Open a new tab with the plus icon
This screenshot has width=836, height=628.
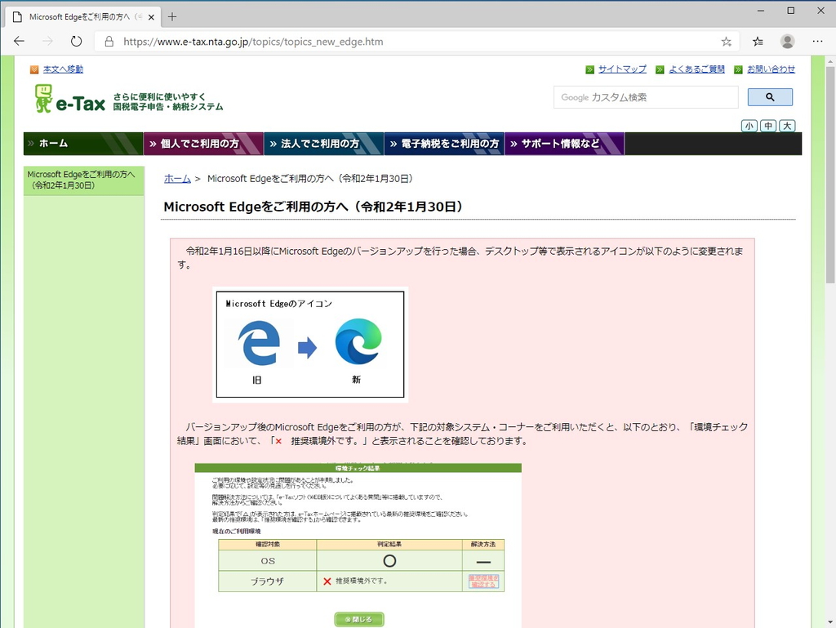(x=171, y=16)
